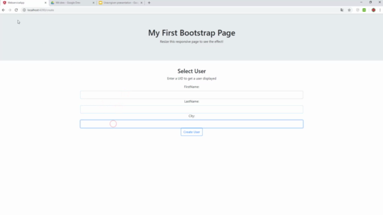The image size is (383, 215).
Task: Click the Create User button
Action: click(x=191, y=132)
